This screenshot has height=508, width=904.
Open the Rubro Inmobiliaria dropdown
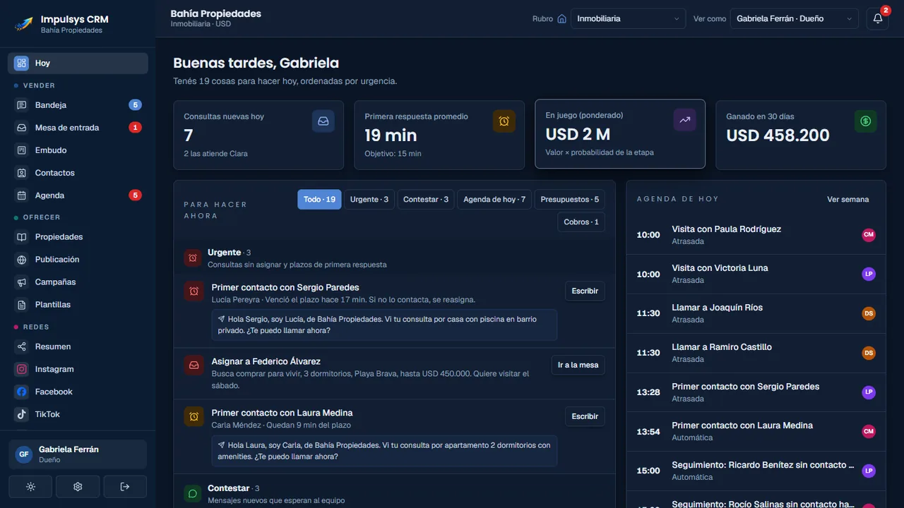628,19
